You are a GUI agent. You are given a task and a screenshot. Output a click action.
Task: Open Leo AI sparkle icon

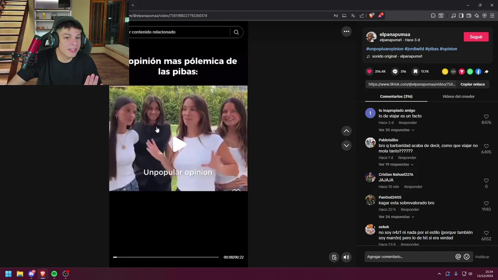point(477,16)
